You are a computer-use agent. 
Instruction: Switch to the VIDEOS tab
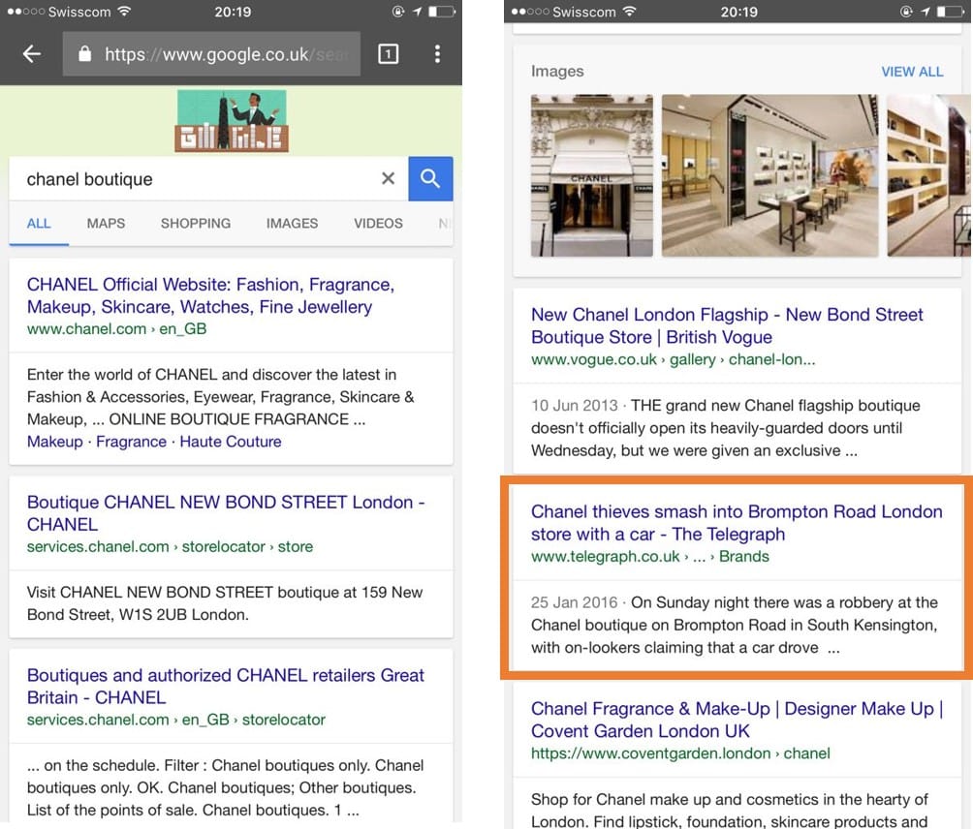tap(378, 223)
